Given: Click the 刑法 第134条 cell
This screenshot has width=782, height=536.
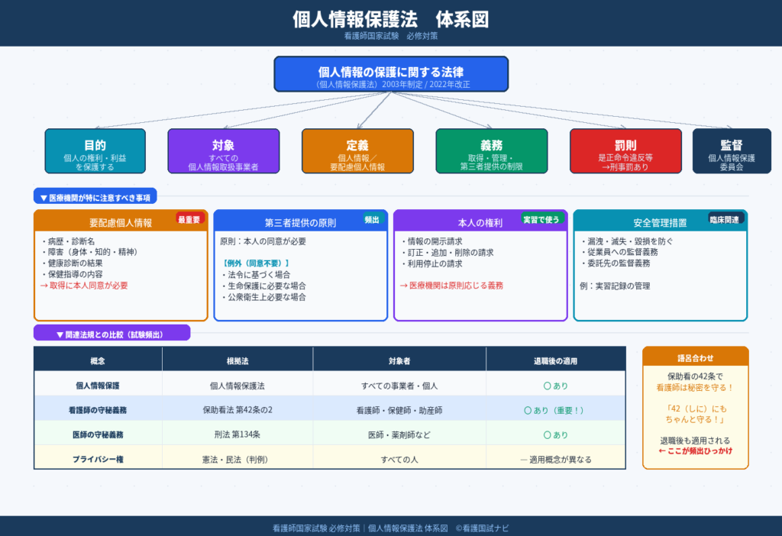Looking at the screenshot, I should (x=237, y=434).
